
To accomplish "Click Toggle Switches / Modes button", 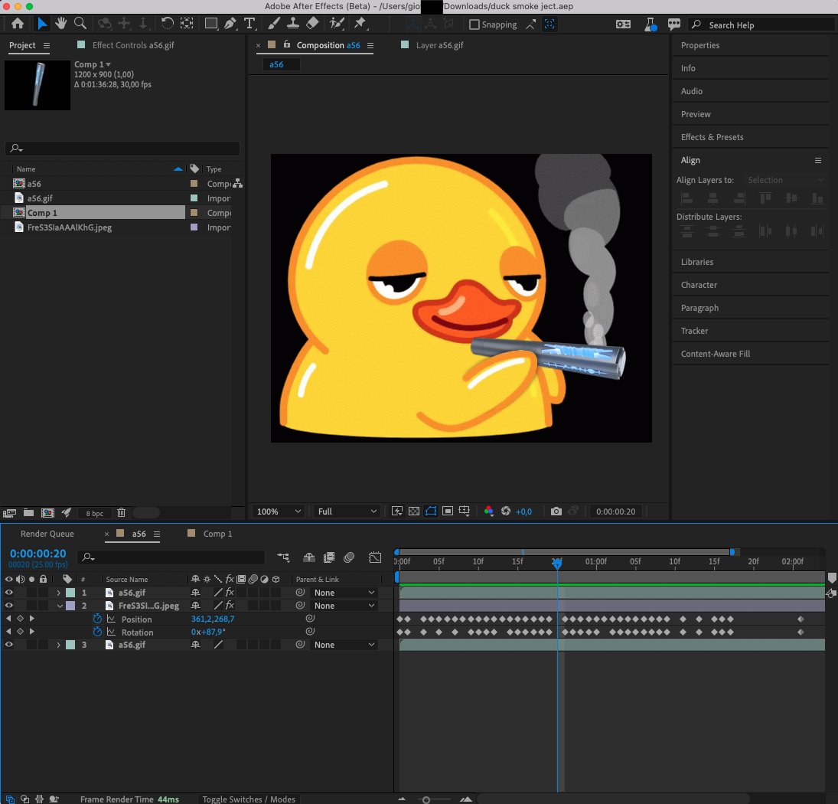I will tap(249, 799).
